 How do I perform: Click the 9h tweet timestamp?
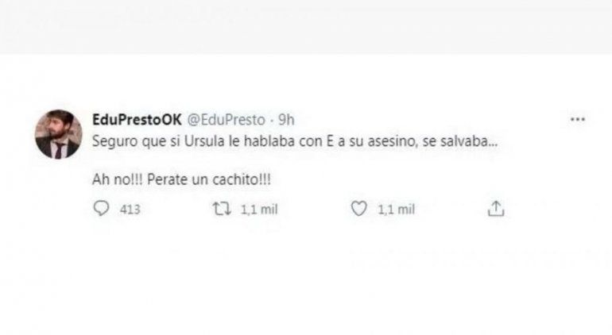tap(287, 119)
